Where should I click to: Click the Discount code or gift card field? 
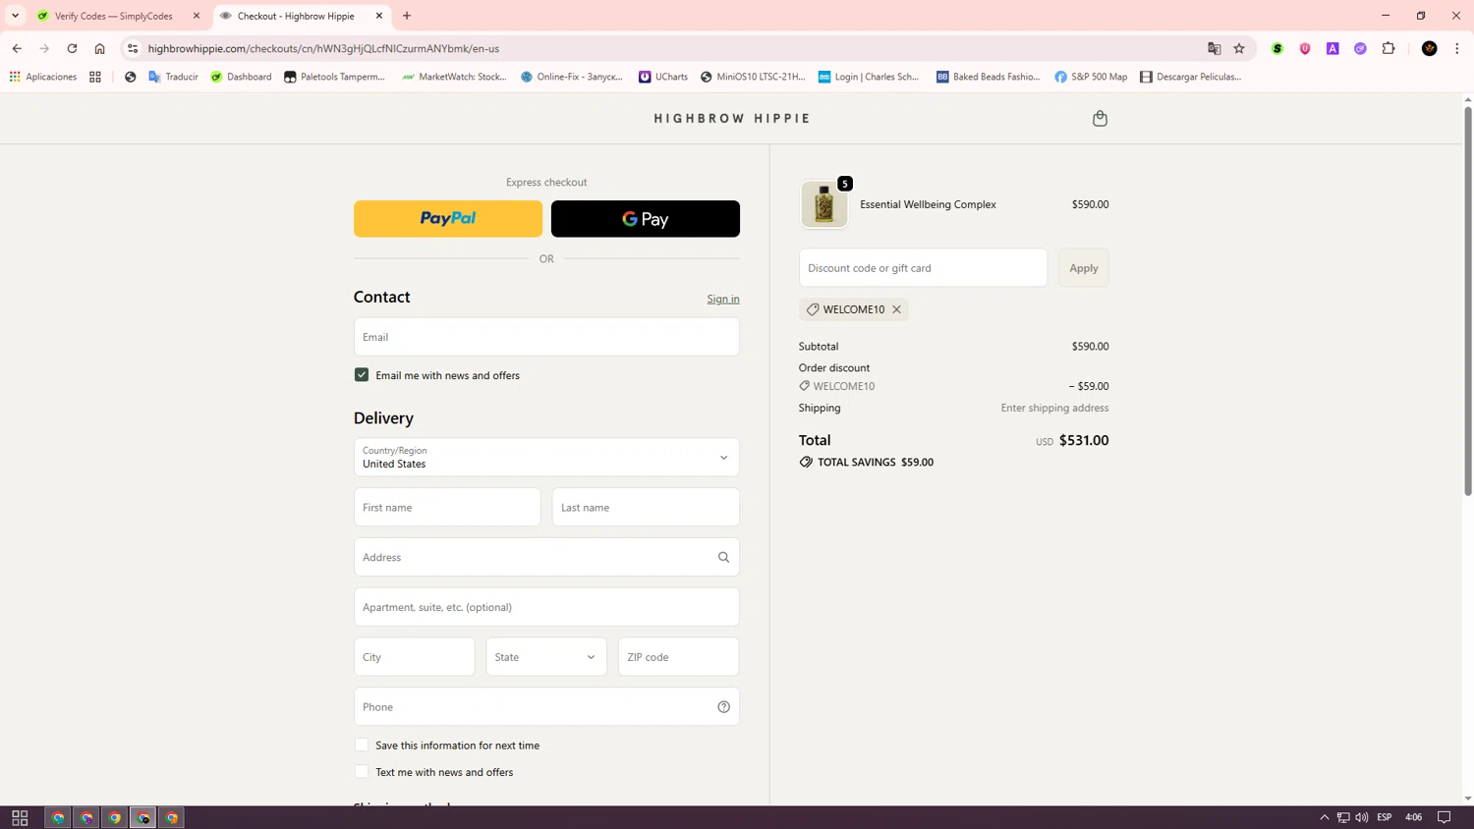coord(923,268)
